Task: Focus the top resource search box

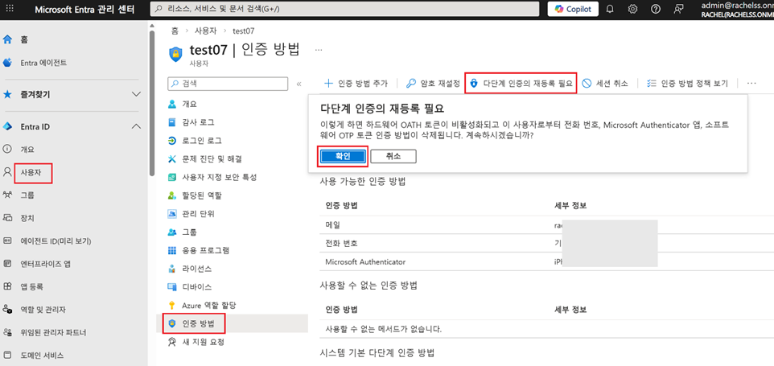Action: (344, 9)
